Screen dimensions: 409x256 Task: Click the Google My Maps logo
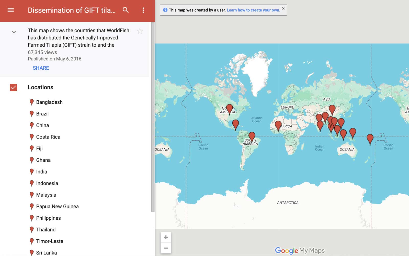300,250
